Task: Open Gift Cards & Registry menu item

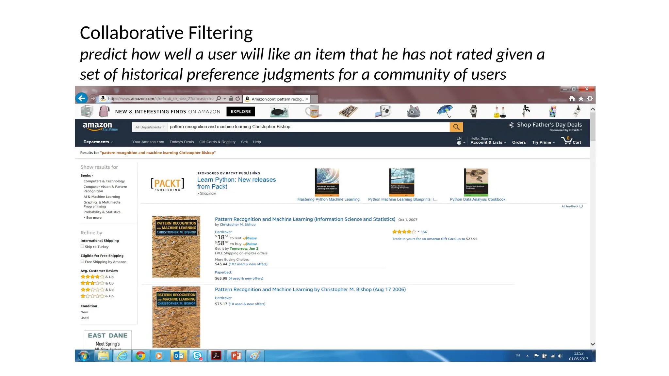Action: 217,142
